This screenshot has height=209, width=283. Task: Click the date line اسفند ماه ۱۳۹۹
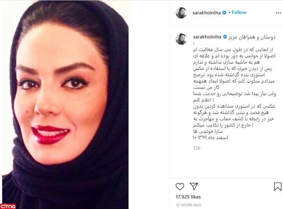coord(210,138)
